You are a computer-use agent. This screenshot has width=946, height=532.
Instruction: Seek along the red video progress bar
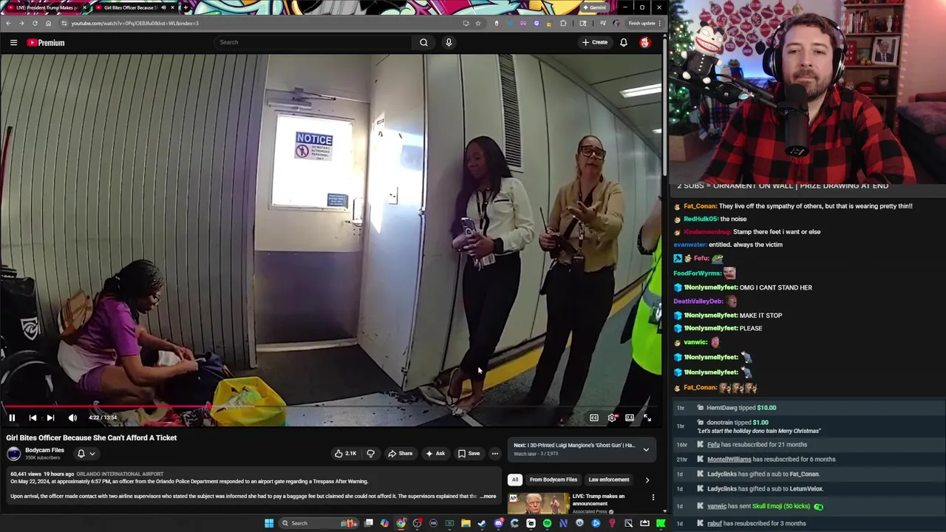(331, 406)
